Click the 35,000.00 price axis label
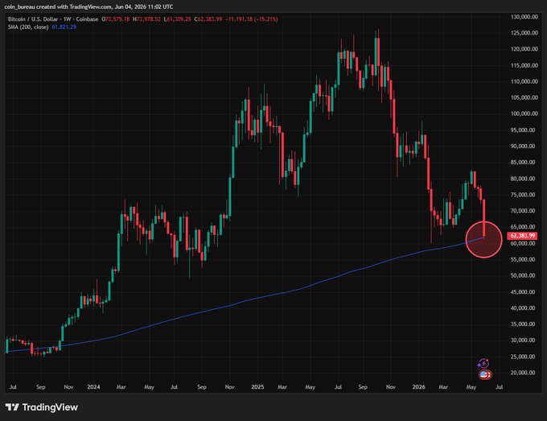The image size is (547, 421). 523,324
